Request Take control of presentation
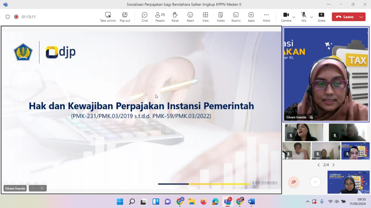The height and width of the screenshot is (208, 371). [108, 17]
